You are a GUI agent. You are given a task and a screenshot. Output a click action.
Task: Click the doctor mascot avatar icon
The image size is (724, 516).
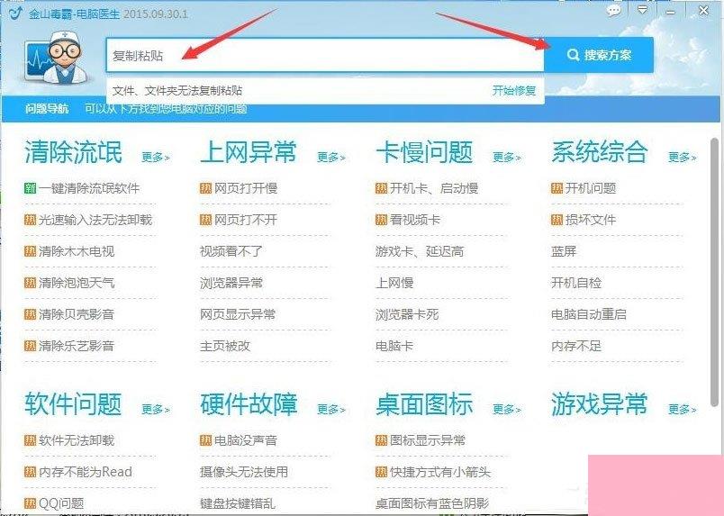point(55,58)
